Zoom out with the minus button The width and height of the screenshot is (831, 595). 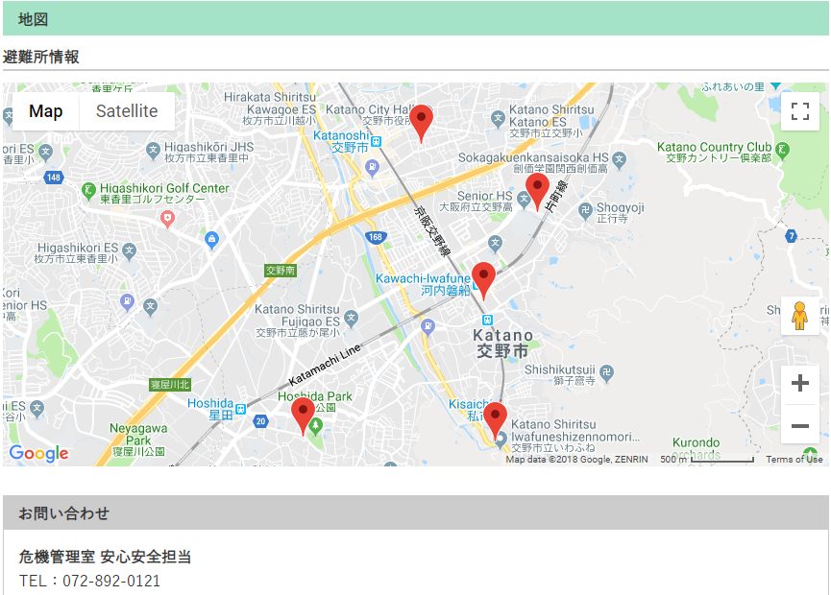pos(799,425)
